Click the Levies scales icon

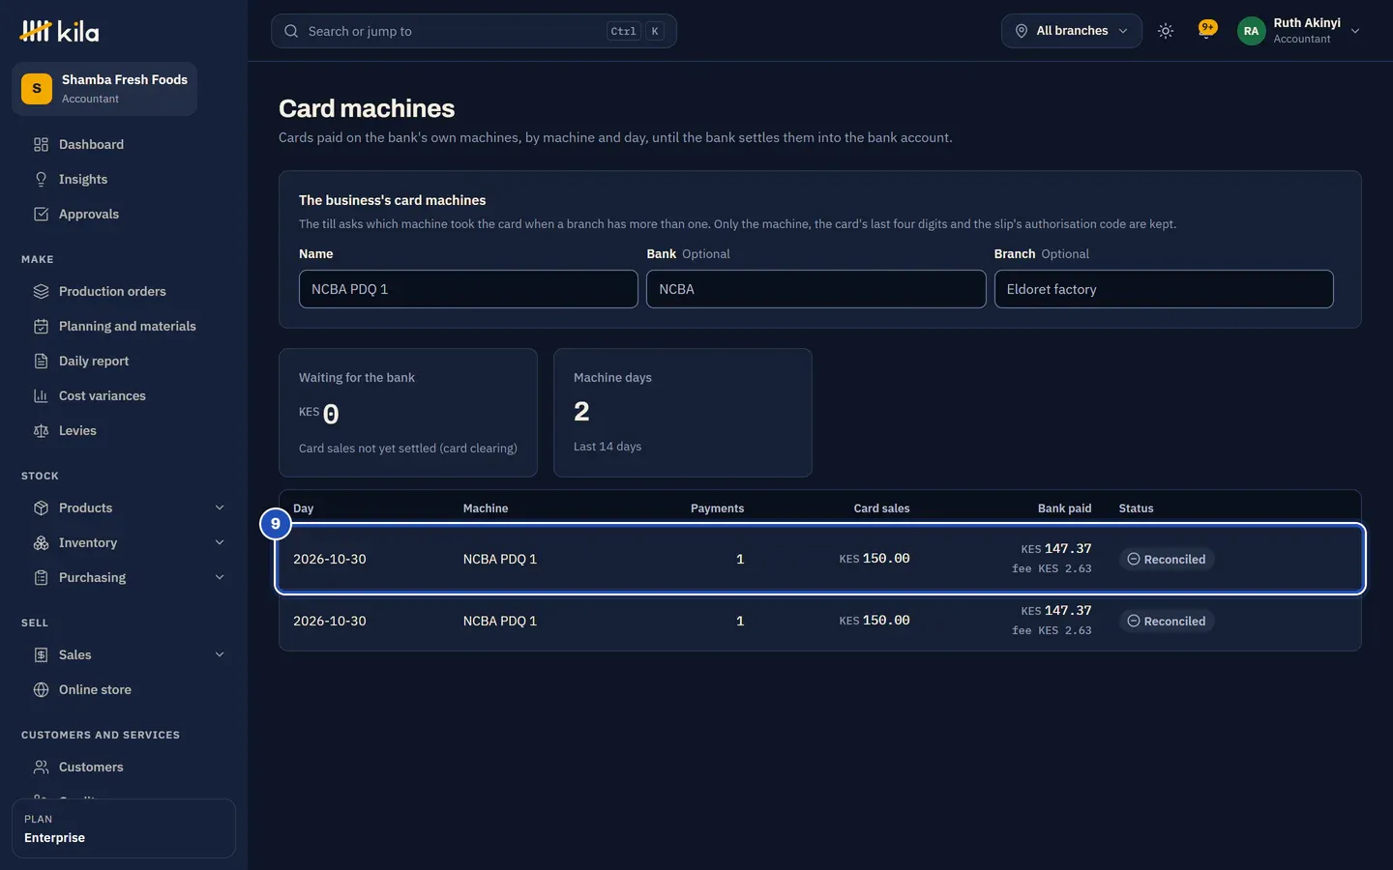41,430
